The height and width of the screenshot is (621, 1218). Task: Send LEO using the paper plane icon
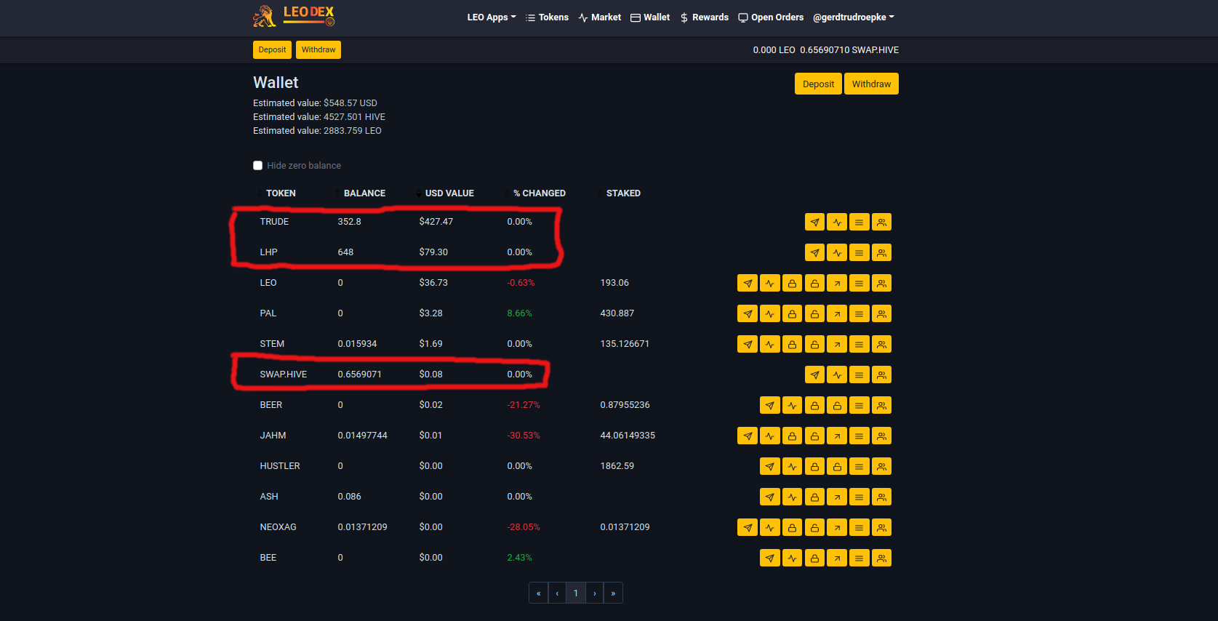[747, 283]
